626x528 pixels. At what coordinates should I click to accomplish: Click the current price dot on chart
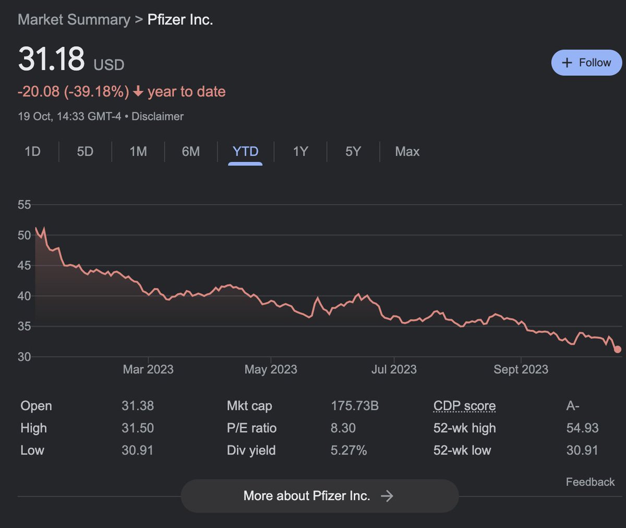coord(618,349)
